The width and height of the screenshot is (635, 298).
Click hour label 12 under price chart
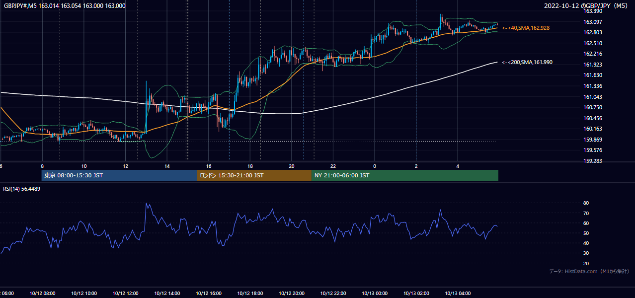(125, 166)
